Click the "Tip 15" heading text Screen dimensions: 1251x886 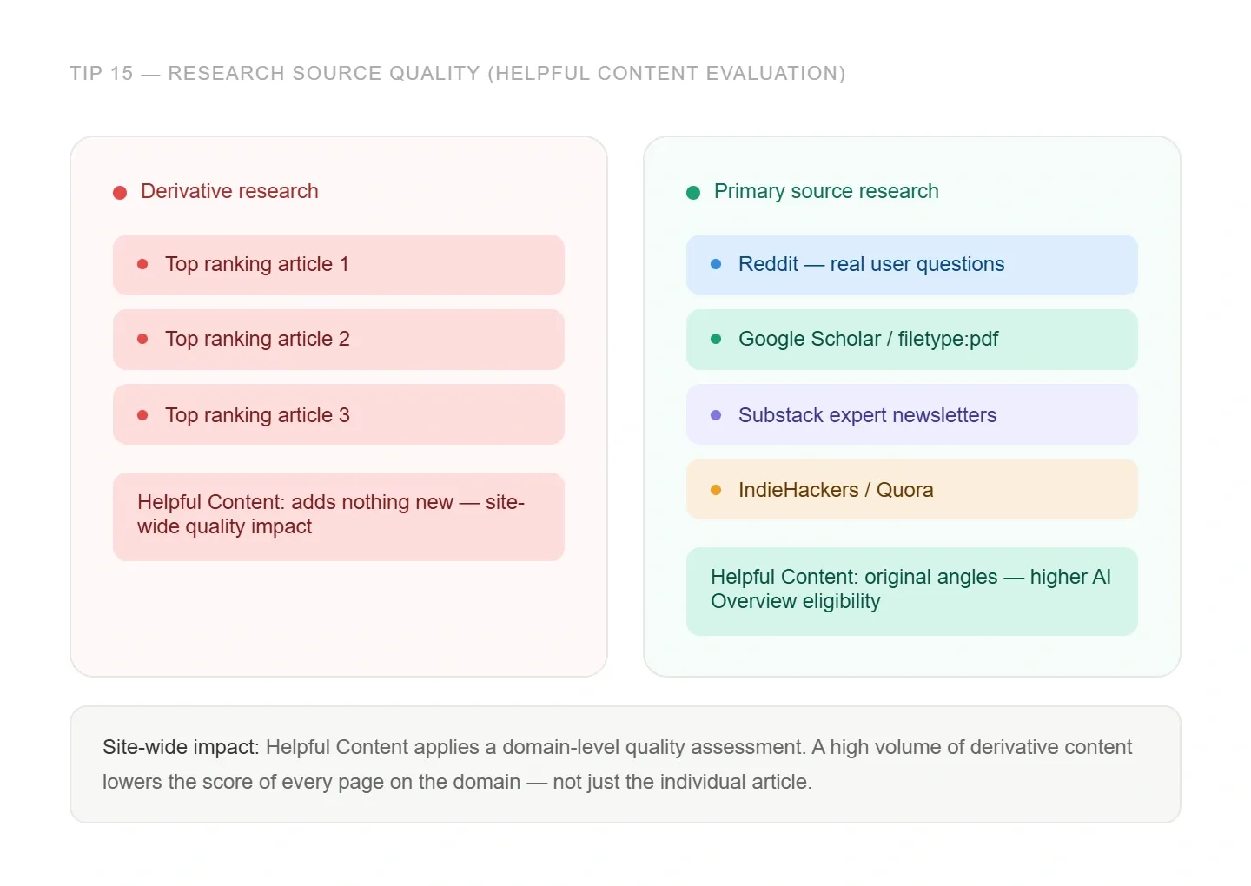[x=457, y=74]
